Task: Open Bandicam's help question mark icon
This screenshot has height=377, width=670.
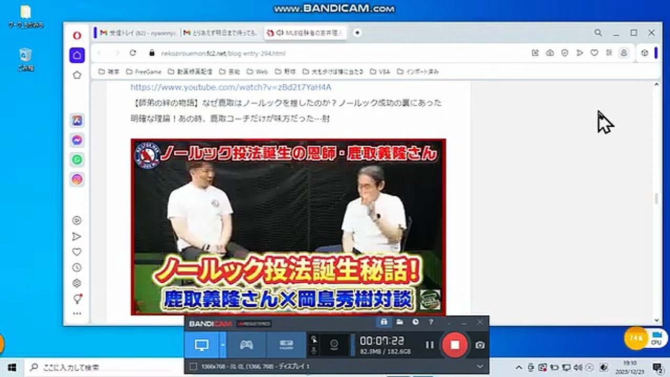Action: coord(431,321)
